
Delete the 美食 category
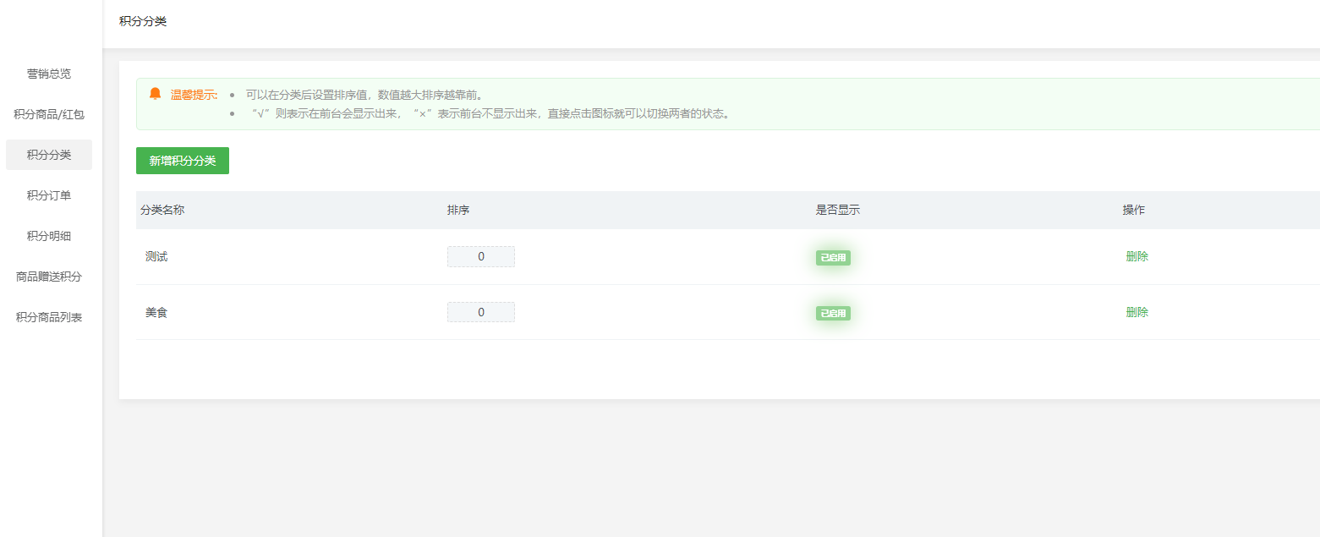(1137, 312)
